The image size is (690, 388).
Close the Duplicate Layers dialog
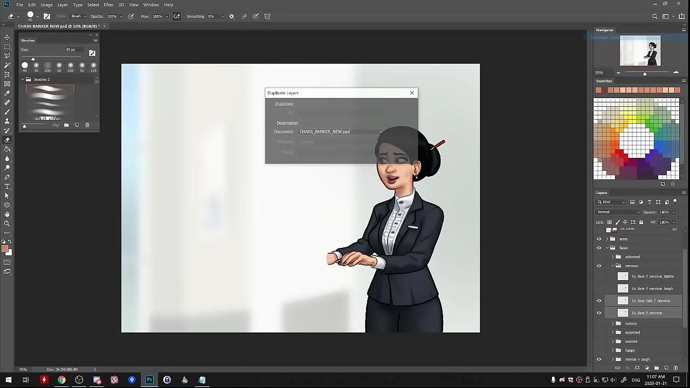[x=412, y=93]
